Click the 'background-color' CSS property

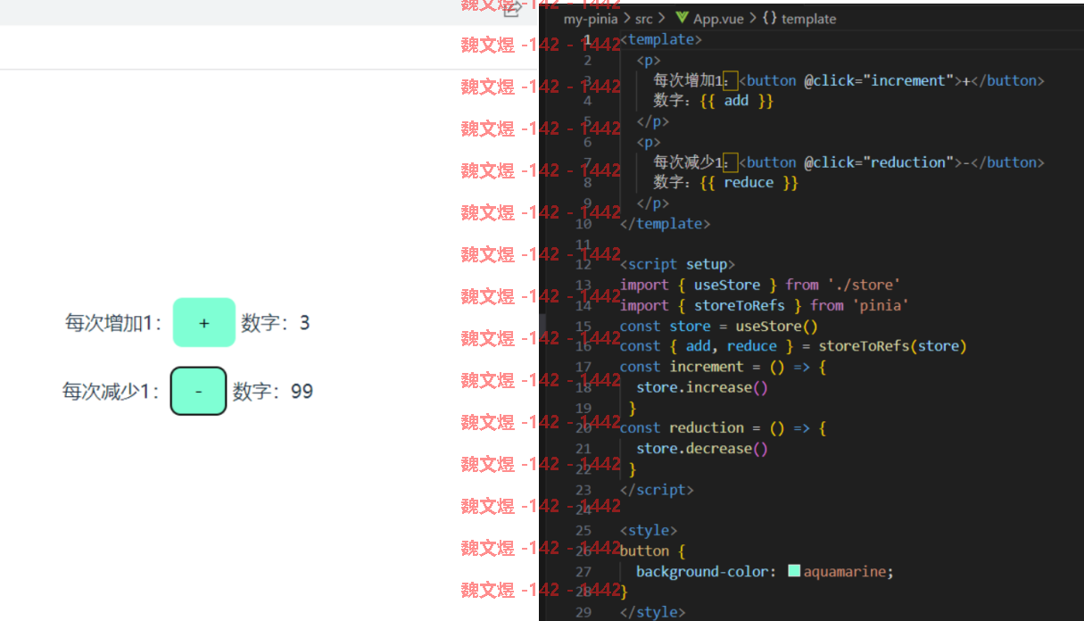(703, 571)
